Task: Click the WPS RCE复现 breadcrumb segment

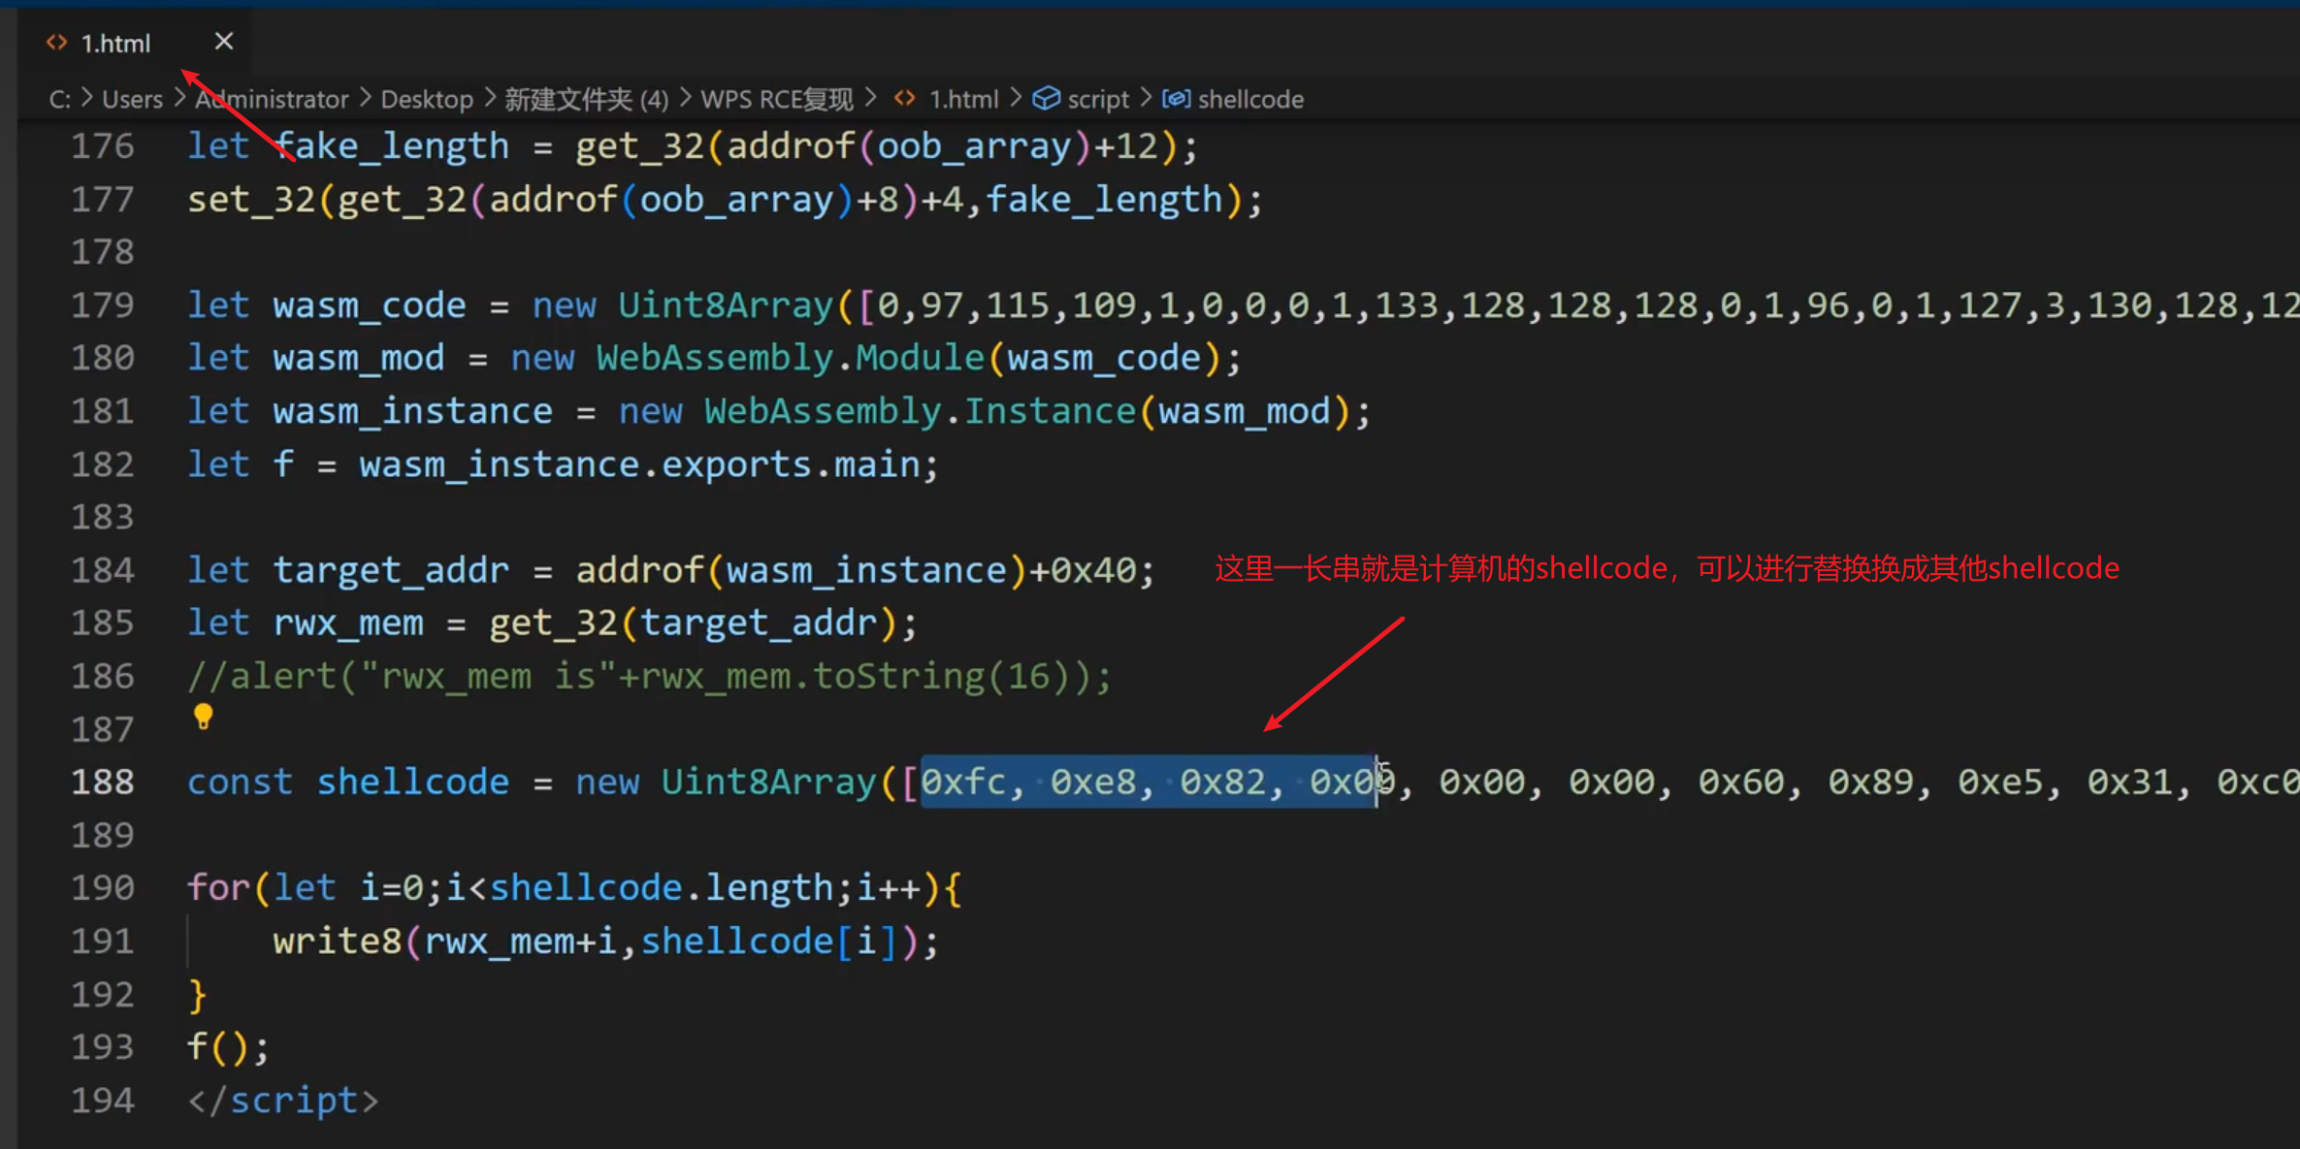Action: click(x=776, y=99)
